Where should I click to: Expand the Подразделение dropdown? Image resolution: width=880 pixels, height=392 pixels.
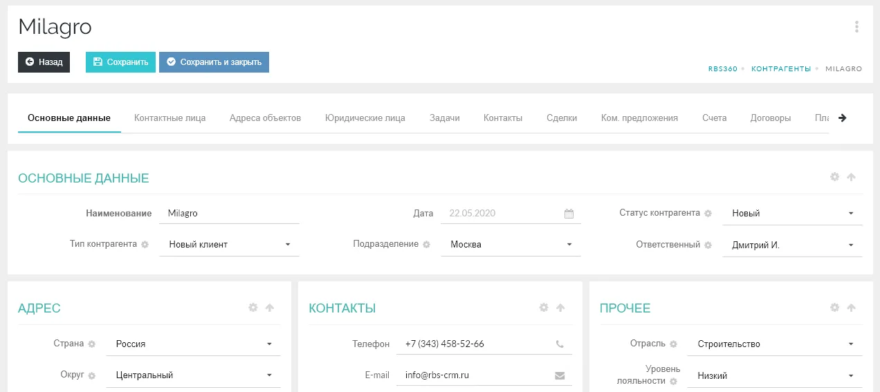(x=511, y=245)
